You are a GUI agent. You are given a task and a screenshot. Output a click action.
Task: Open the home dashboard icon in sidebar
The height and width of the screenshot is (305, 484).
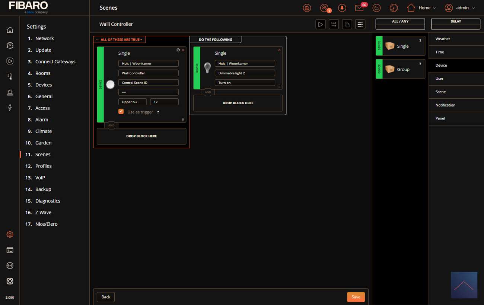[10, 30]
